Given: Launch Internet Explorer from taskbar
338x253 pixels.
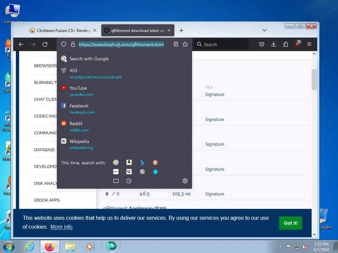Looking at the screenshot, I should (29, 246).
